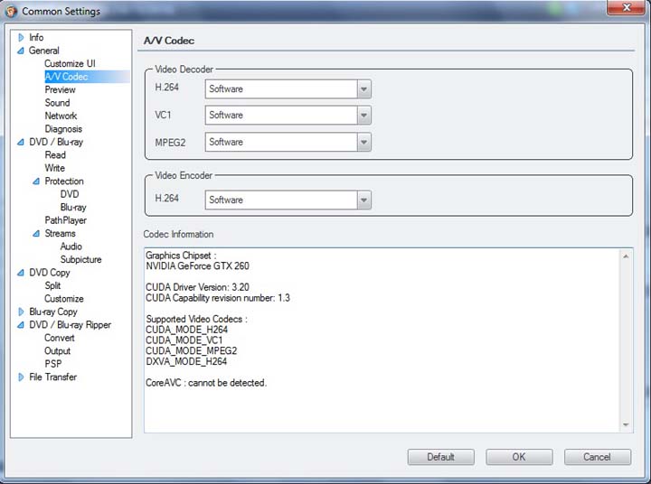Screen dimensions: 651x484
Task: Open the Preview settings page
Action: coord(61,89)
